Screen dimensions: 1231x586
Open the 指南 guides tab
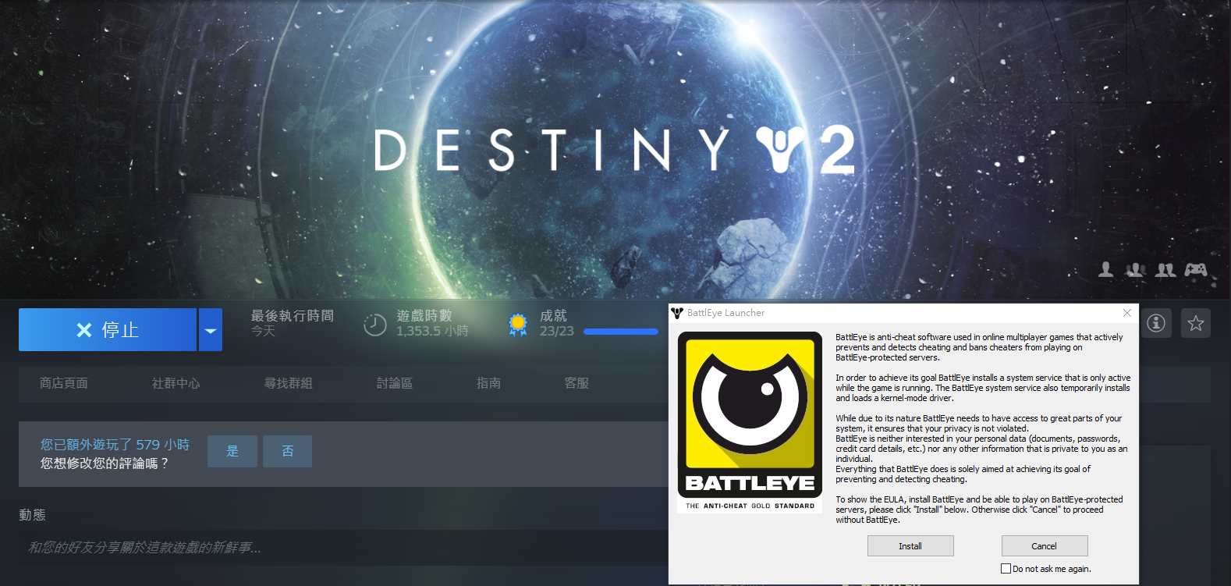(489, 383)
